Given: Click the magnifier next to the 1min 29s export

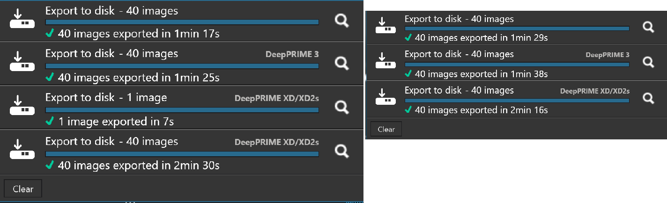Looking at the screenshot, I should pyautogui.click(x=648, y=27).
